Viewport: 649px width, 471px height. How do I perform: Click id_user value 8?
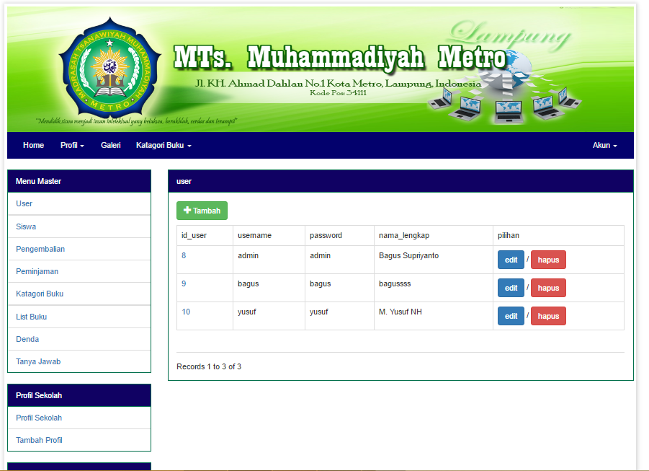184,255
